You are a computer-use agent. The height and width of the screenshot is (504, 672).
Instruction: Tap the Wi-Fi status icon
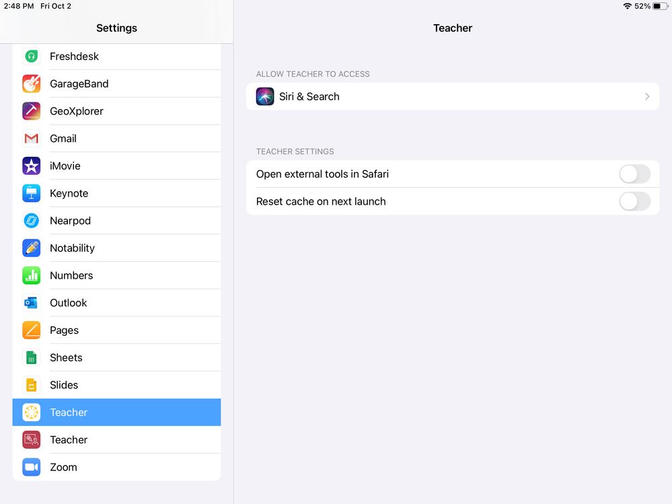(628, 6)
